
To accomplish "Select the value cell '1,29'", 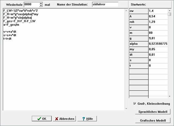I will (x=158, y=22).
